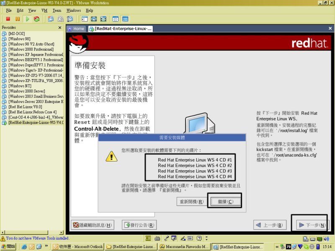
Task: Click the network adapter icon in the VMware status bar
Action: 320,238
